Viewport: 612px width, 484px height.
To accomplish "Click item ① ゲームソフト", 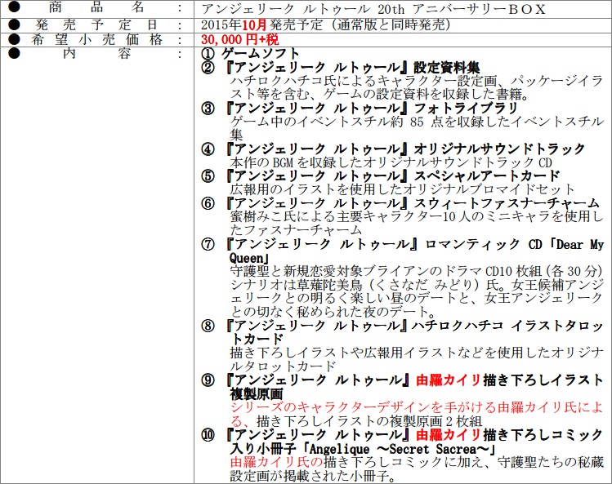I will point(250,53).
